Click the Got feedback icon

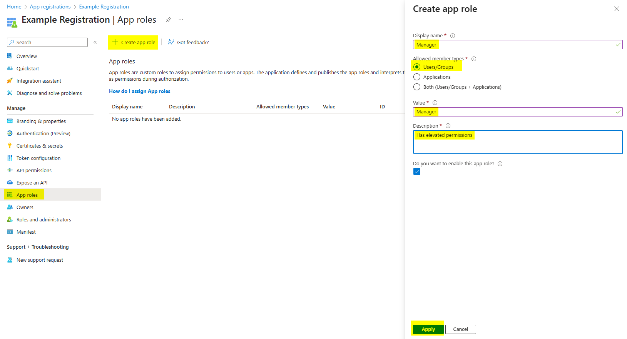click(171, 42)
